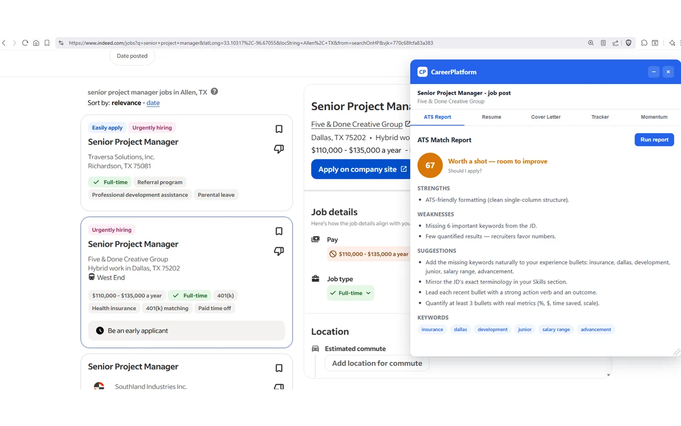The image size is (681, 426).
Task: Click the Brave shield icon in address bar
Action: 628,43
